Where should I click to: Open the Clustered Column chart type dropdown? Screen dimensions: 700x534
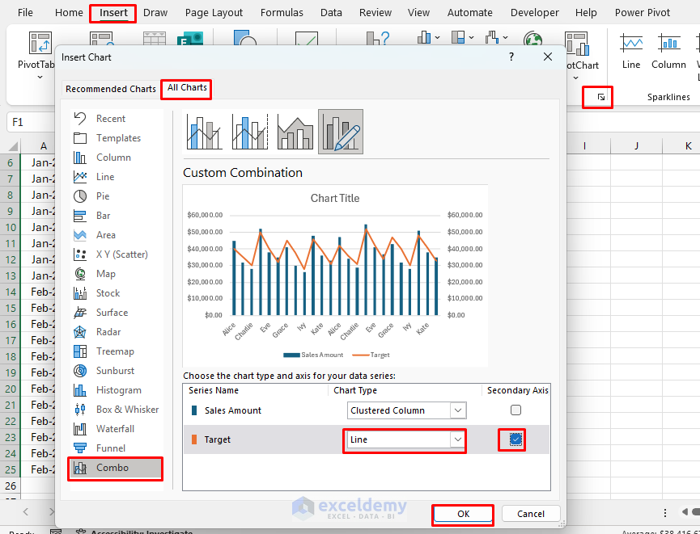click(457, 410)
